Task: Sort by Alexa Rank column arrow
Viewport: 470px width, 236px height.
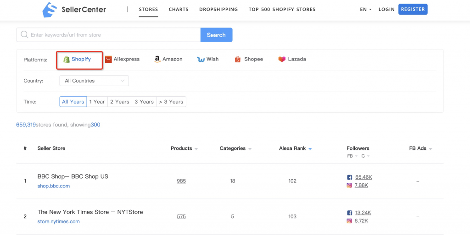Action: [310, 148]
